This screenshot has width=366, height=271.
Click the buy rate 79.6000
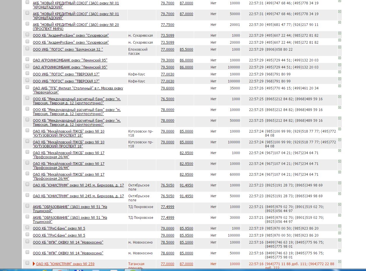point(168,88)
